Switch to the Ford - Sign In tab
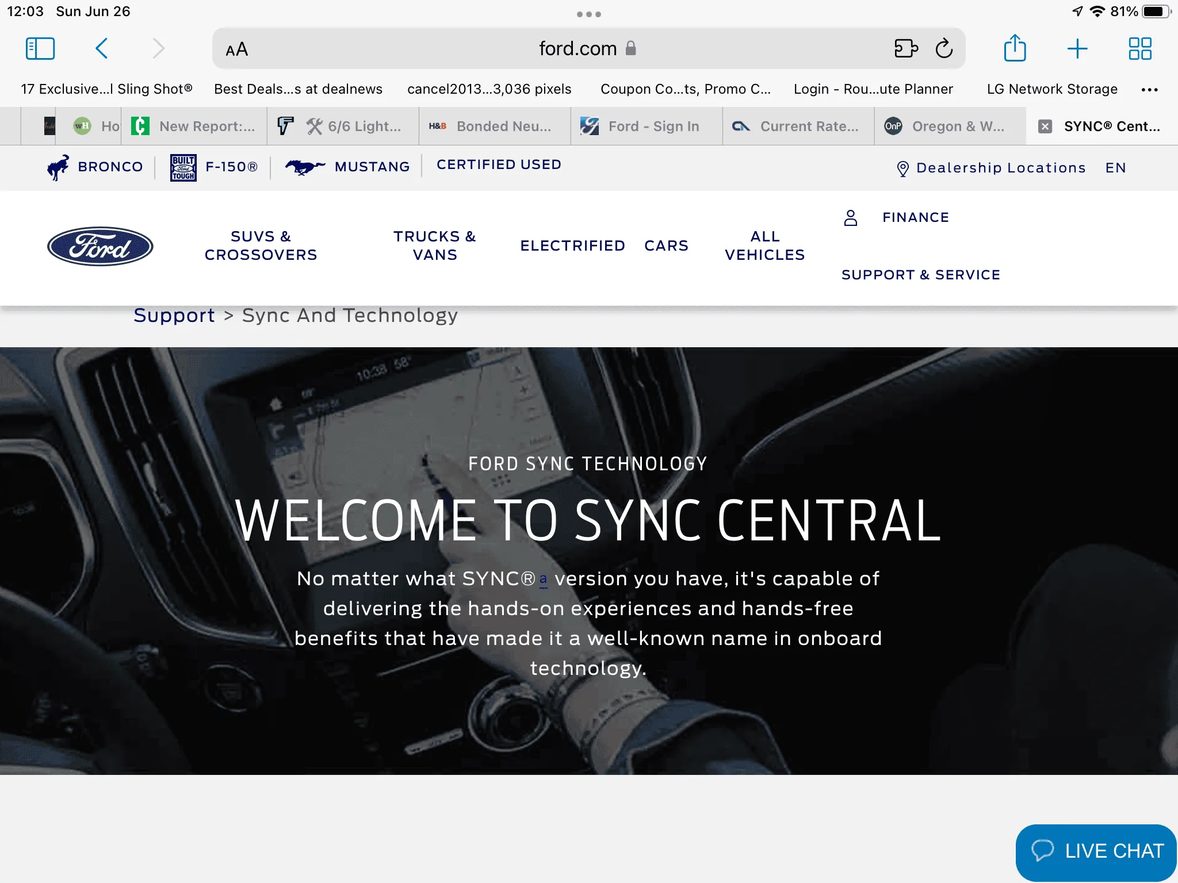Viewport: 1178px width, 883px height. [x=647, y=126]
